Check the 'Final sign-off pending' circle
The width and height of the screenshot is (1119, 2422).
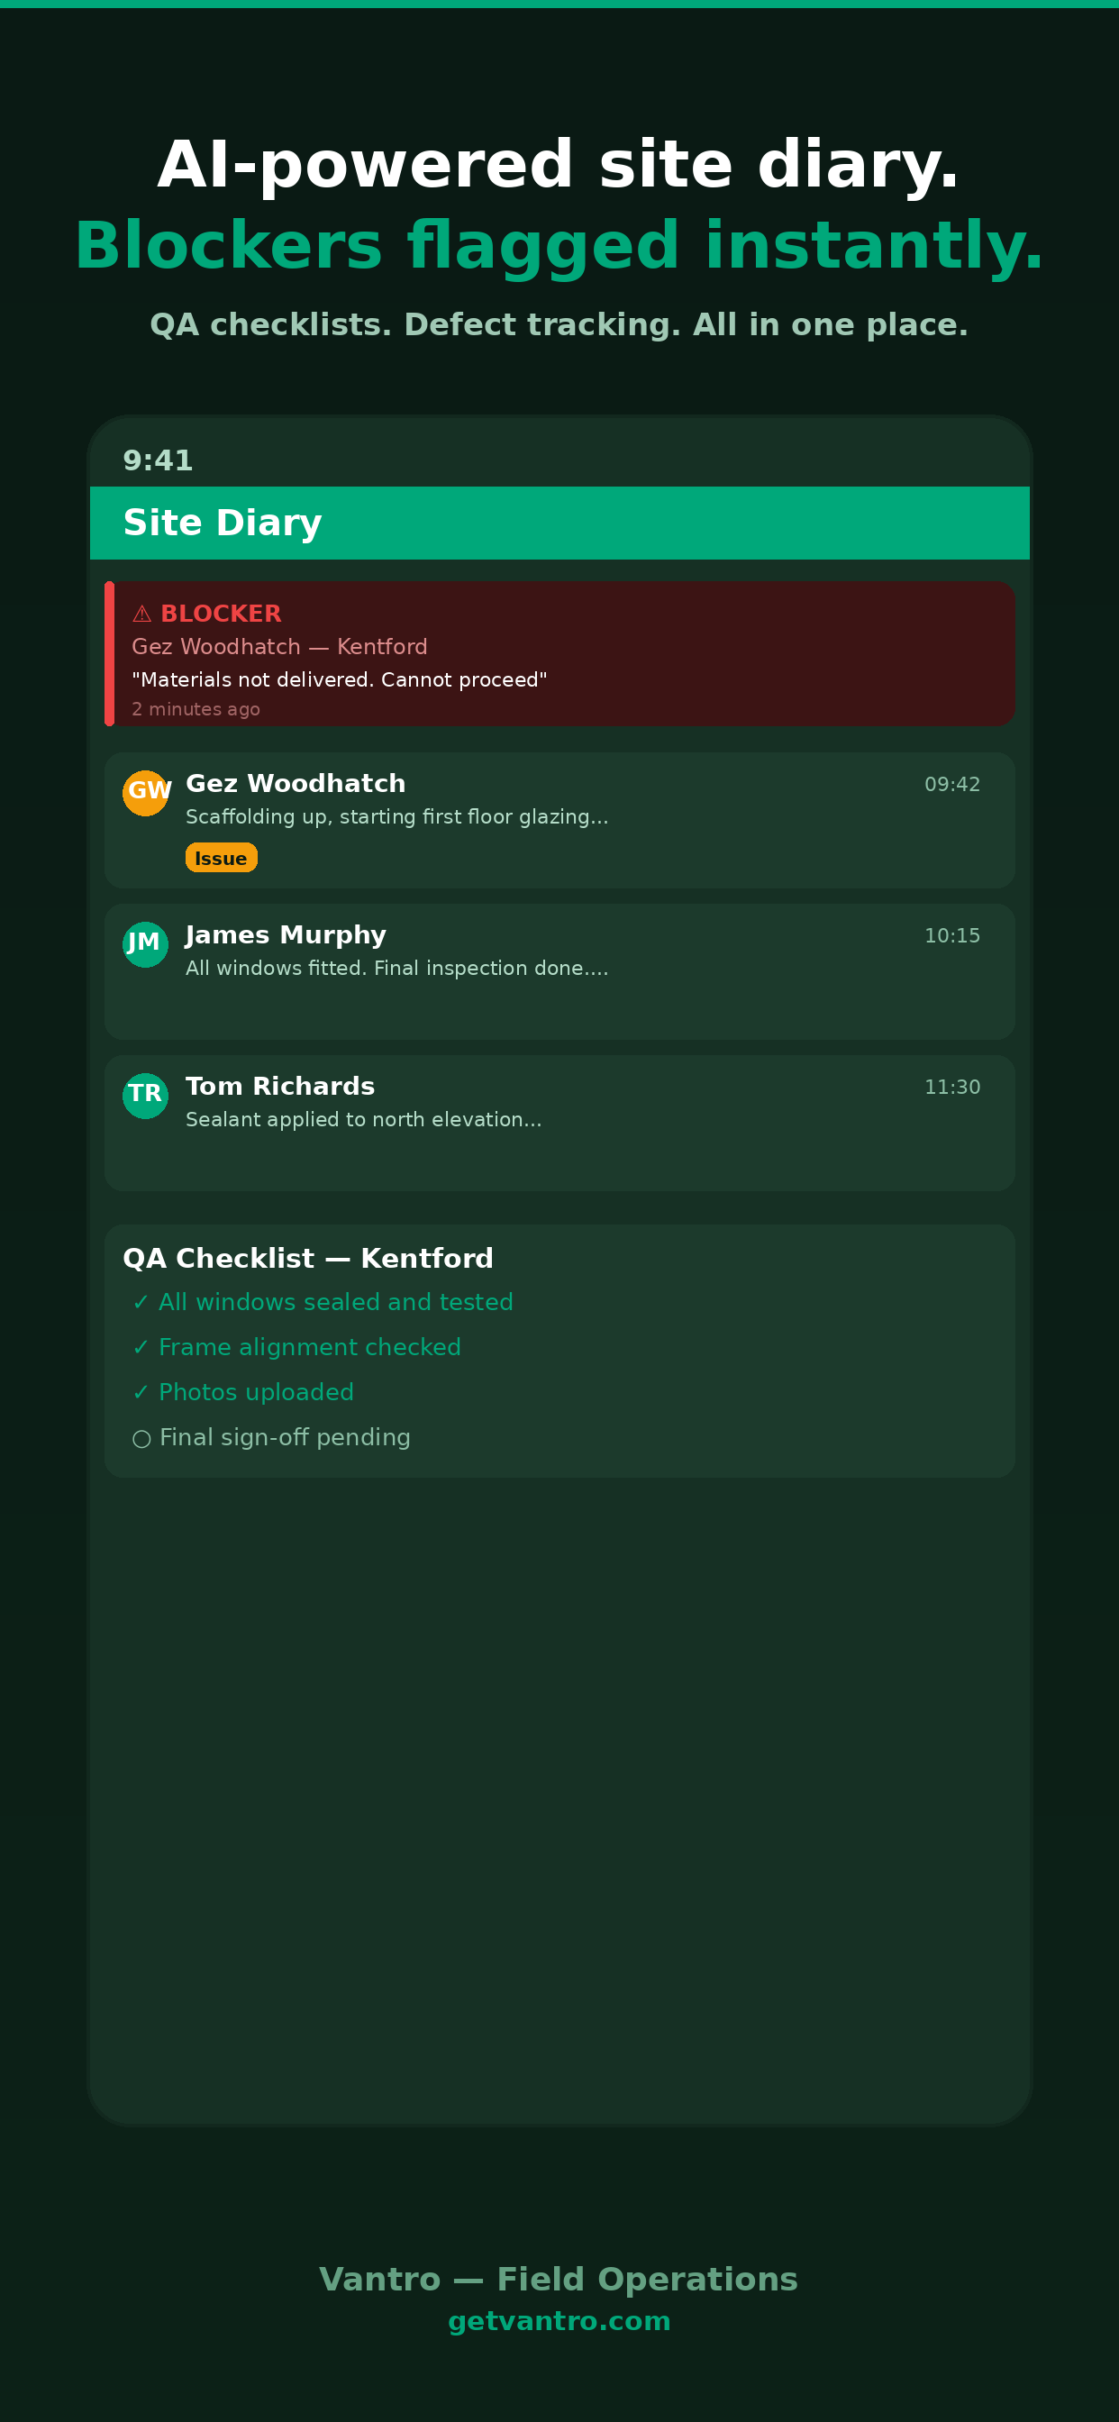tap(142, 1439)
